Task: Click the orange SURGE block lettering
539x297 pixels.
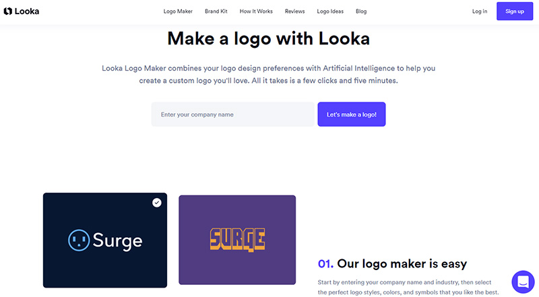Action: pyautogui.click(x=238, y=240)
